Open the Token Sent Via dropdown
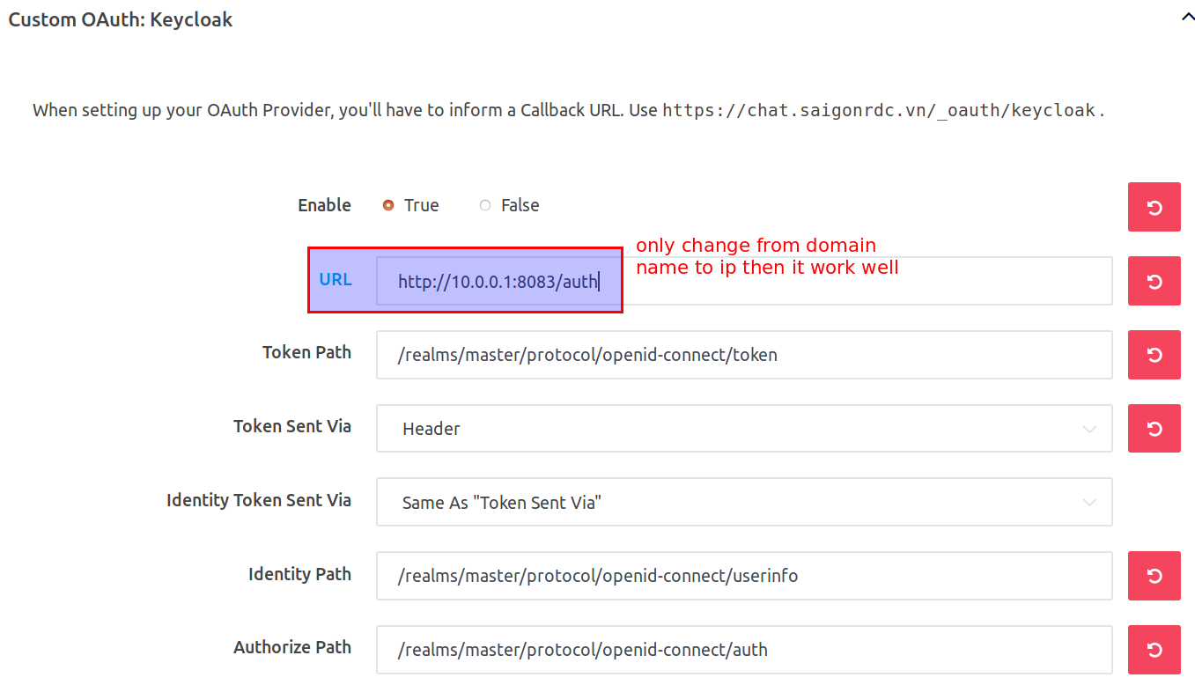 point(744,429)
